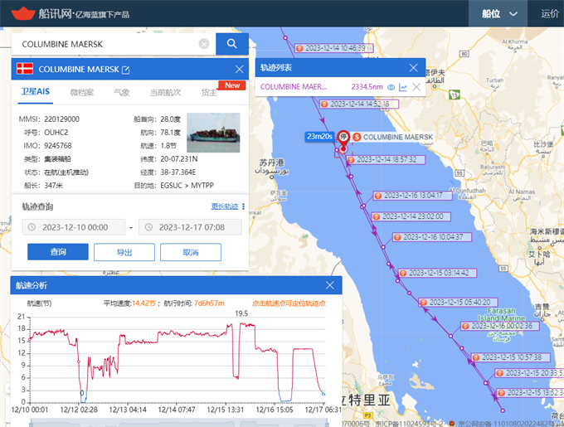This screenshot has height=427, width=564.
Task: Clear the ship name search text
Action: 204,44
